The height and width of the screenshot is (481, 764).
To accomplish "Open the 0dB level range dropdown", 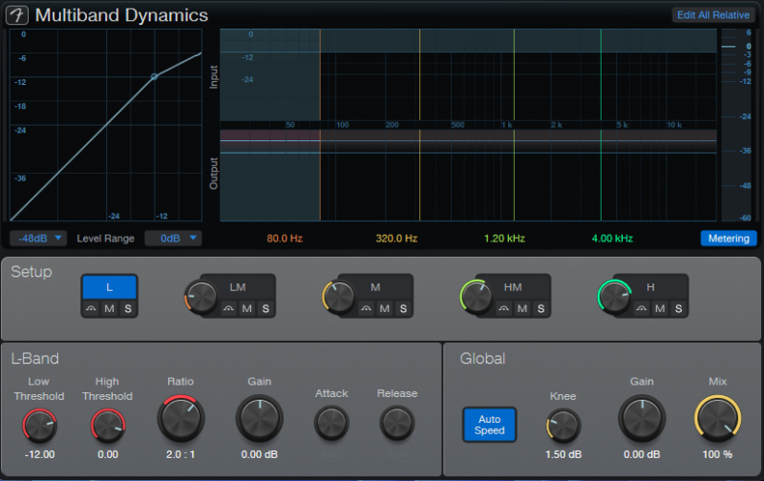I will point(173,238).
